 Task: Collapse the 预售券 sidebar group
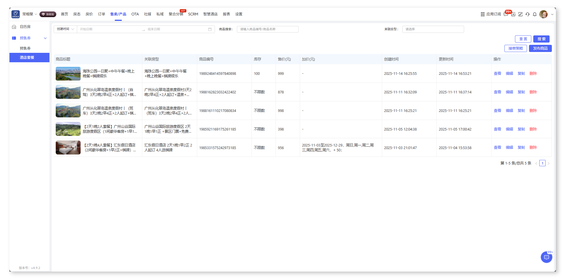click(45, 38)
